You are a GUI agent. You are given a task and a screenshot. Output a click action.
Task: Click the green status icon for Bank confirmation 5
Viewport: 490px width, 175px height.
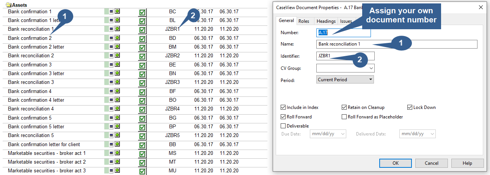117,118
